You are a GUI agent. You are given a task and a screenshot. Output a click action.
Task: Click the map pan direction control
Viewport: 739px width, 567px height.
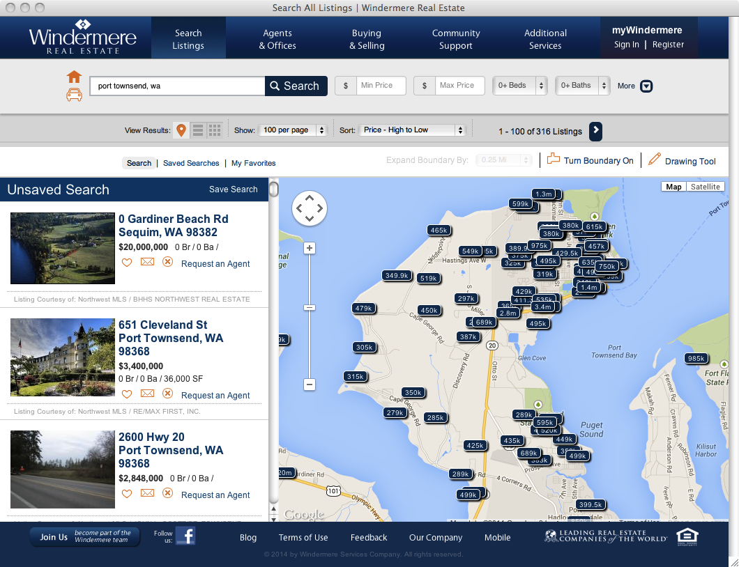click(x=309, y=208)
